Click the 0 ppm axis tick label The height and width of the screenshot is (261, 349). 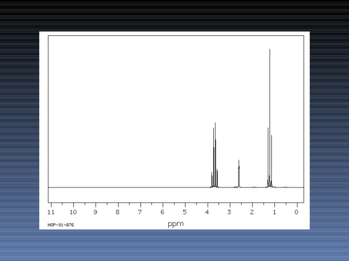[x=296, y=212]
